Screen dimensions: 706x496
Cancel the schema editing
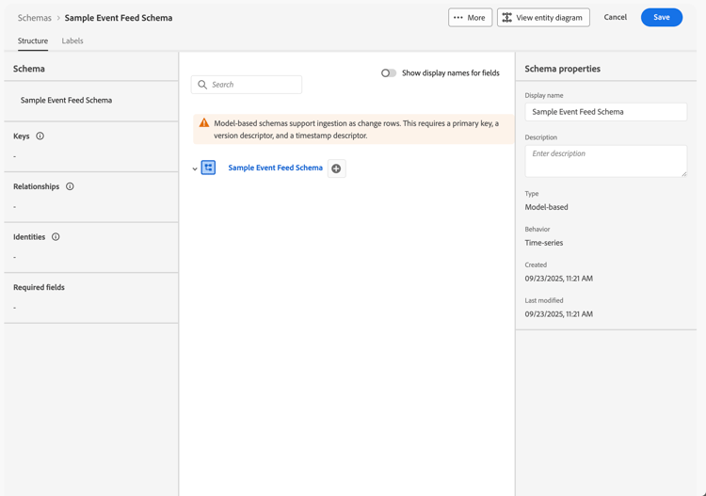coord(615,18)
